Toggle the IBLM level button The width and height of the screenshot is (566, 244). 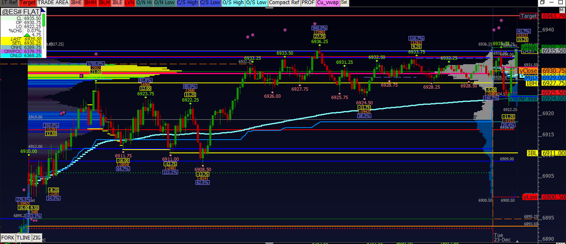coord(104,3)
